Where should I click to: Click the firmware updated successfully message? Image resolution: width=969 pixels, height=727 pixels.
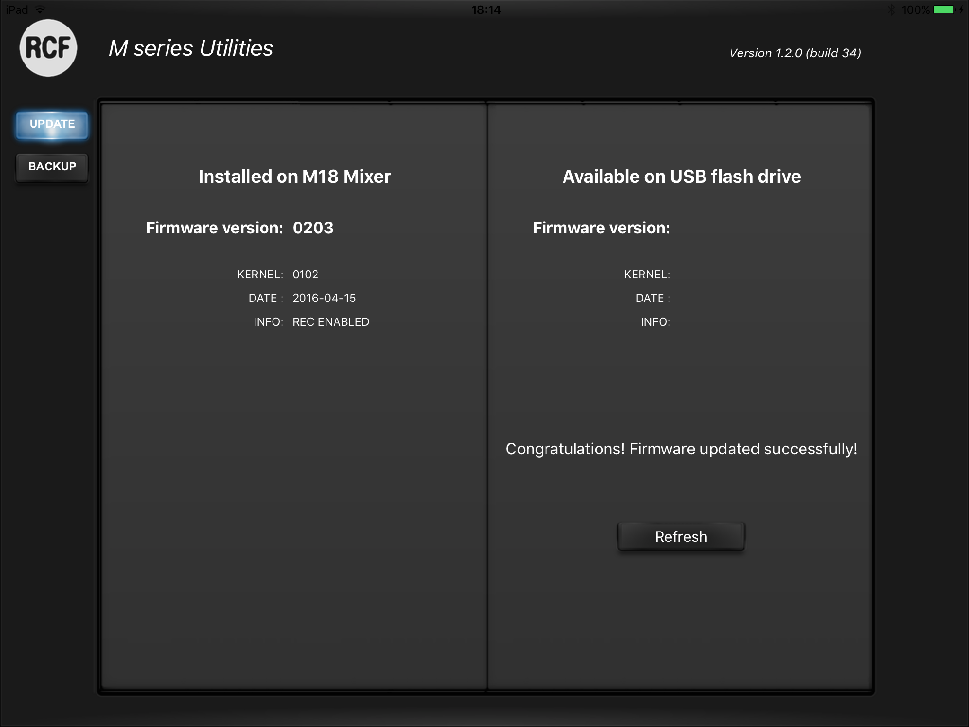pos(681,449)
